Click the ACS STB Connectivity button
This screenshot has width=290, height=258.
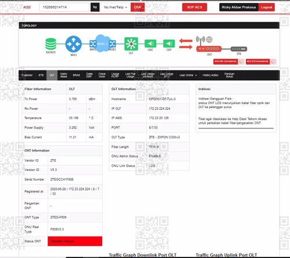(258, 62)
